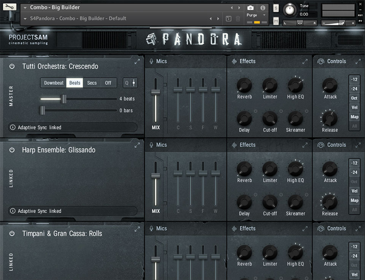Click the Delay power icon in Harp Effects
The height and width of the screenshot is (280, 365).
(255, 194)
